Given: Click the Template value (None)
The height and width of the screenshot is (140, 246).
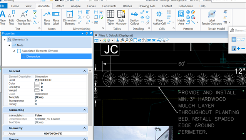Looking at the screenshot, I should [39, 97].
